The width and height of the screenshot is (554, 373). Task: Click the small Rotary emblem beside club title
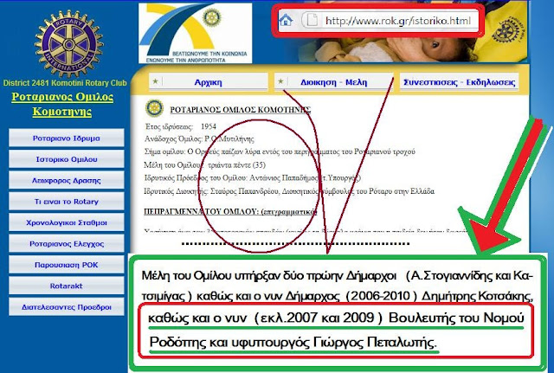[x=154, y=108]
